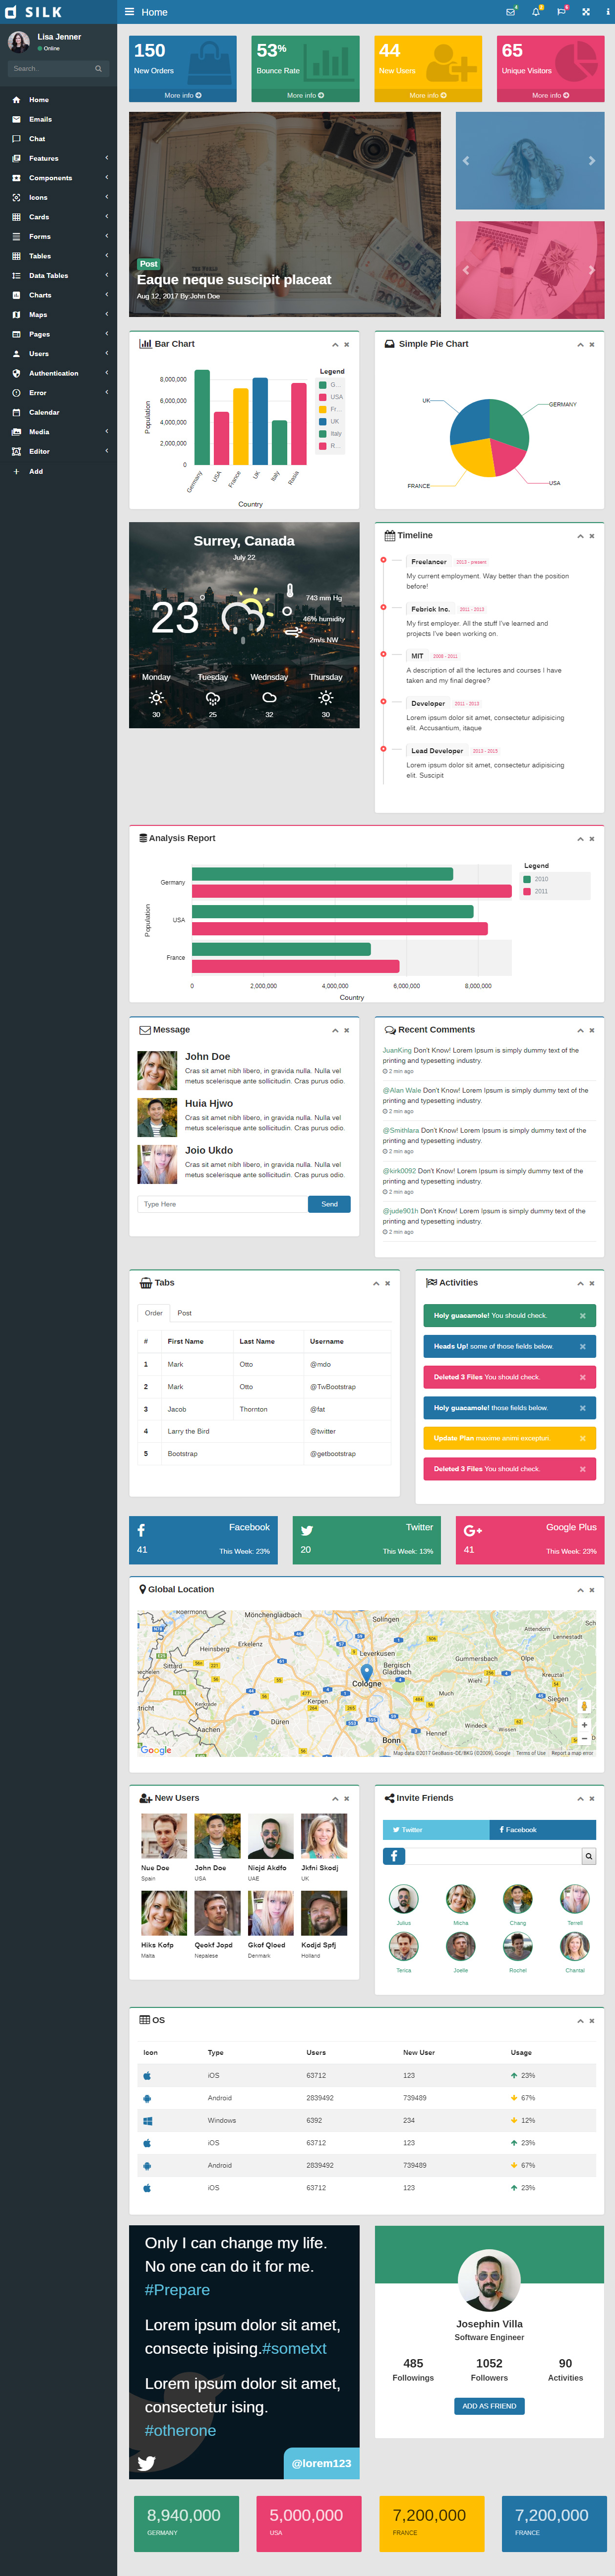Viewport: 615px width, 2576px height.
Task: Switch to the Order tab
Action: (153, 1313)
